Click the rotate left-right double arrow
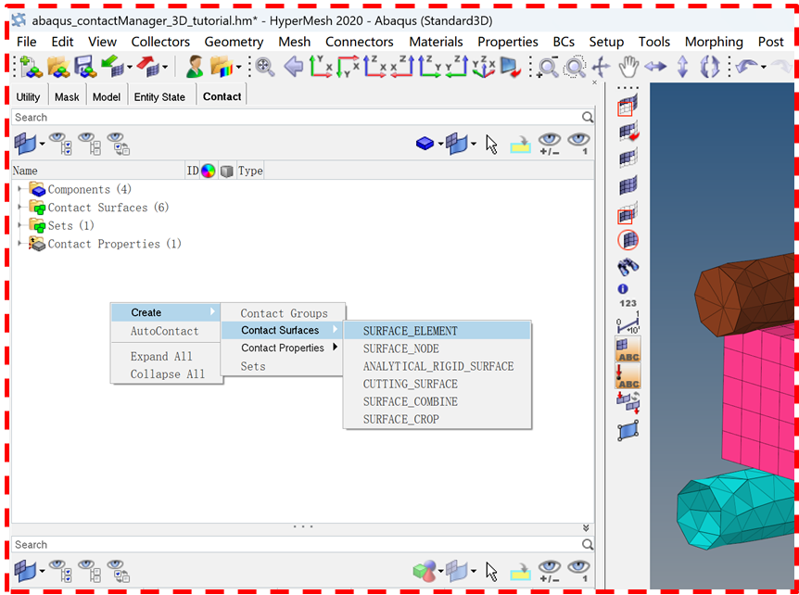Viewport: 799px width, 595px height. pos(655,67)
